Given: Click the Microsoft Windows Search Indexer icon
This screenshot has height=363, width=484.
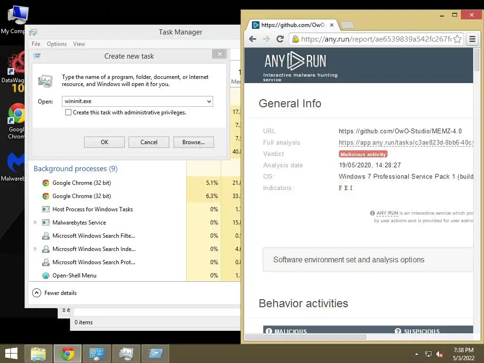Looking at the screenshot, I should (46, 249).
